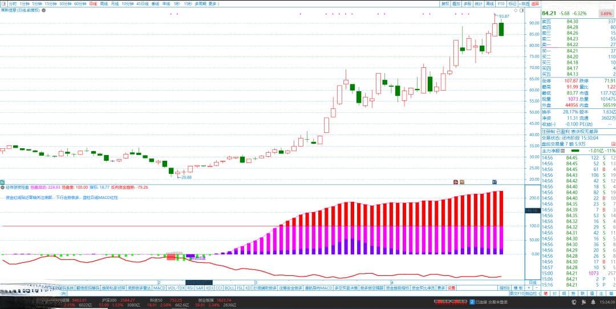Screen dimensions: 616x309
Task: Click the 价 tab under the tick list
Action: pos(555,293)
